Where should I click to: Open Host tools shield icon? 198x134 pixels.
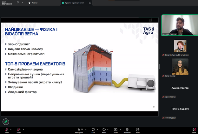click(x=127, y=130)
